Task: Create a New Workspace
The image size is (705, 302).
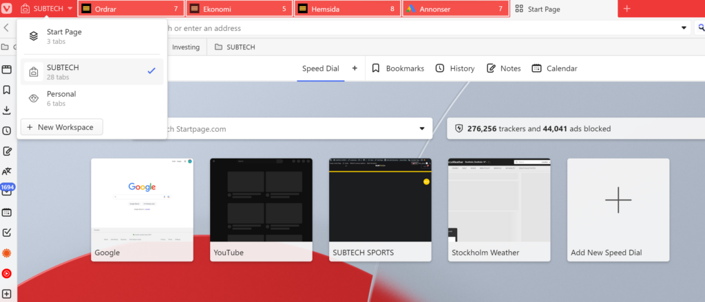Action: [x=61, y=127]
